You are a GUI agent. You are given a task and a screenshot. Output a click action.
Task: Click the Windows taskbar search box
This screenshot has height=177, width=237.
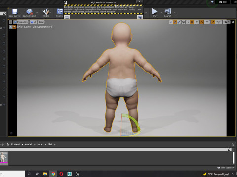[x=12, y=174]
